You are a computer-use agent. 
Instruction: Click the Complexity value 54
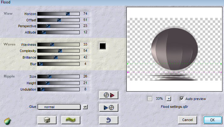(85, 50)
